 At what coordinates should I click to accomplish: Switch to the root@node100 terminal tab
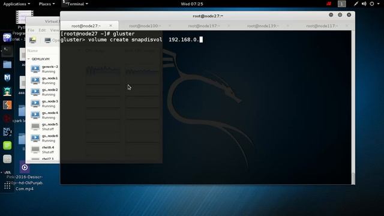pyautogui.click(x=145, y=26)
